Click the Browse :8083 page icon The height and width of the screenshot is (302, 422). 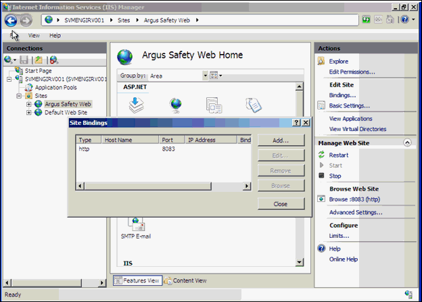tap(321, 199)
